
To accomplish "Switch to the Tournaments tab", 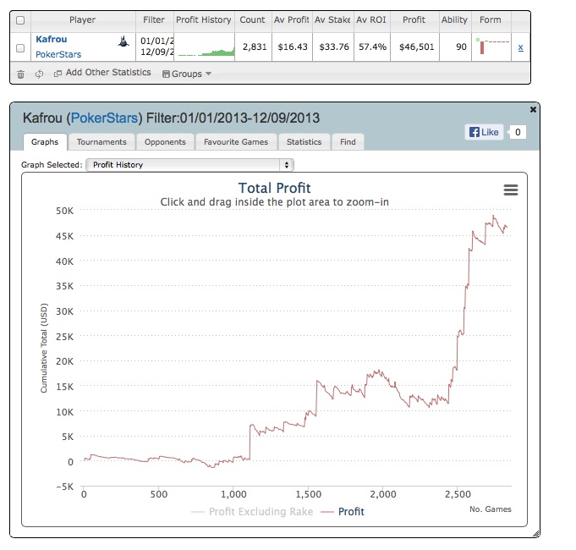I will pyautogui.click(x=101, y=142).
